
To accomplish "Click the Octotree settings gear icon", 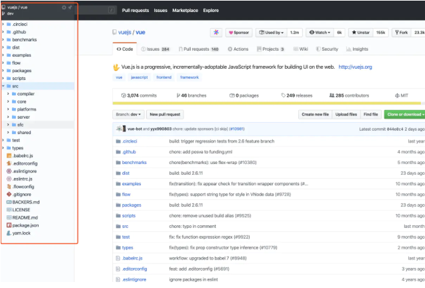I will pos(64,7).
